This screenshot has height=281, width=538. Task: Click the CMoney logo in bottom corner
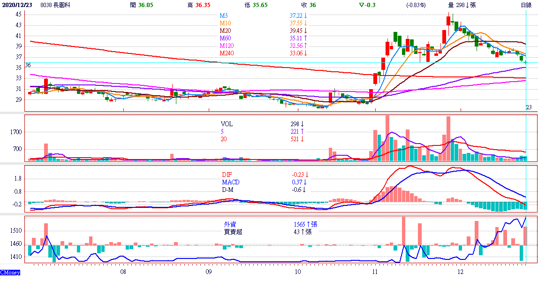(x=10, y=273)
